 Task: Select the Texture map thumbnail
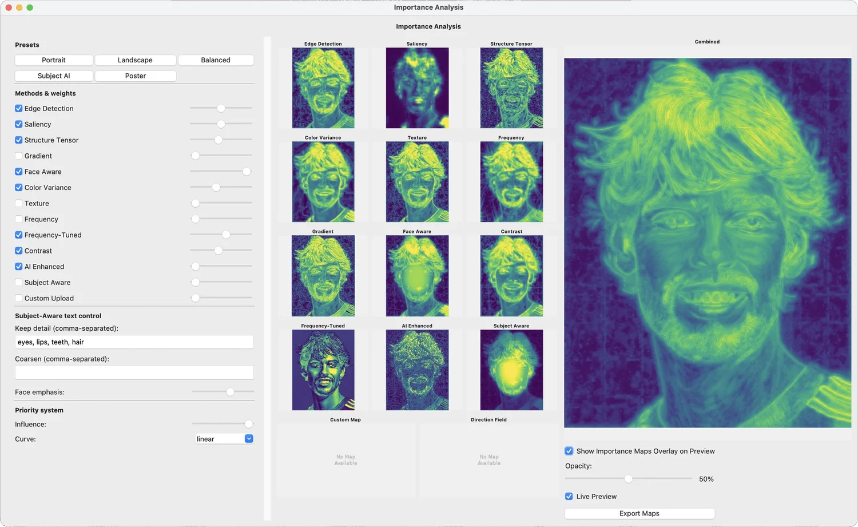[x=417, y=181]
